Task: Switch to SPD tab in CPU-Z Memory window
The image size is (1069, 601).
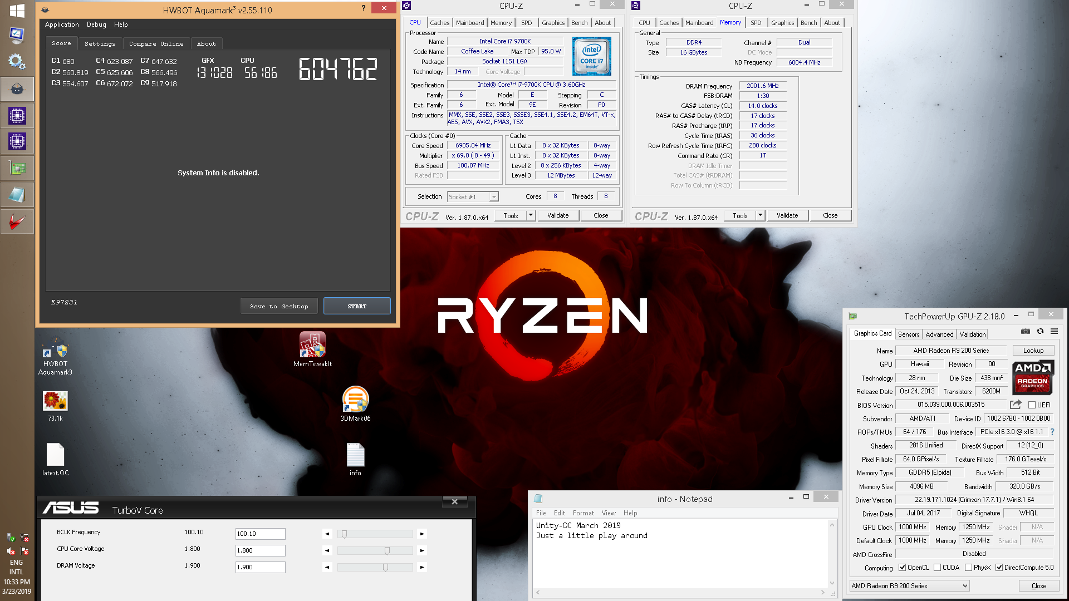Action: click(x=756, y=23)
